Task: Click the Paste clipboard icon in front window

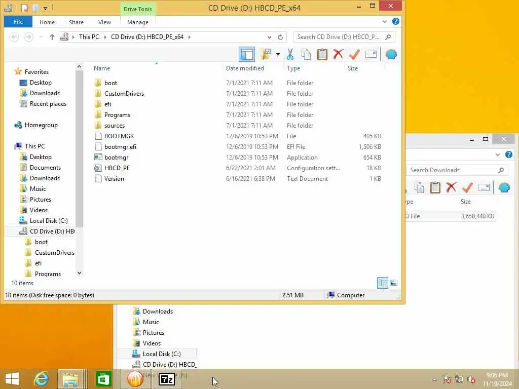Action: [x=322, y=54]
